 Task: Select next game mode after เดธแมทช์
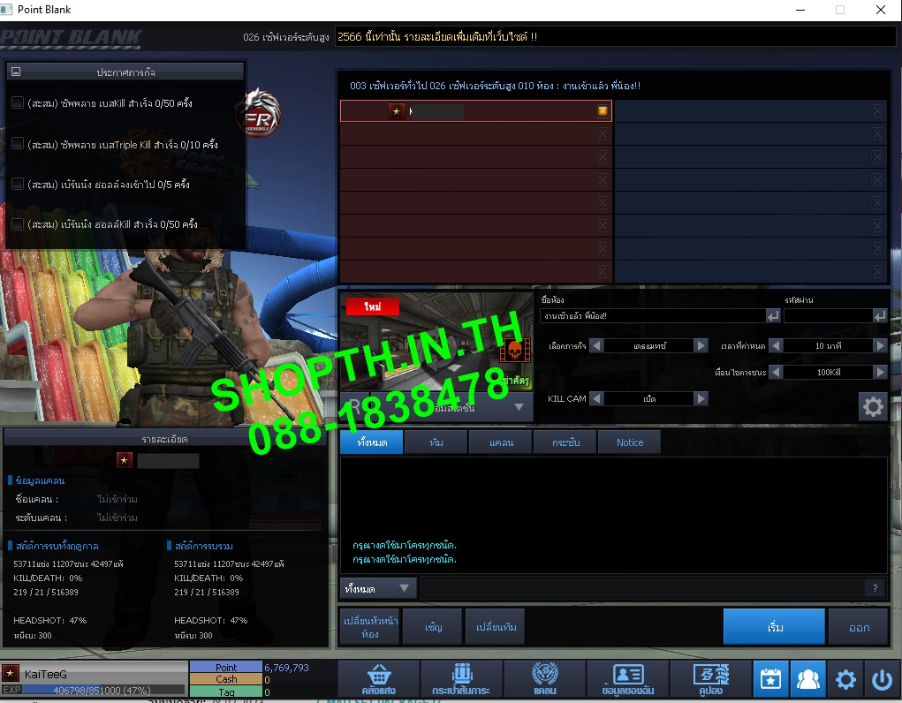[701, 345]
